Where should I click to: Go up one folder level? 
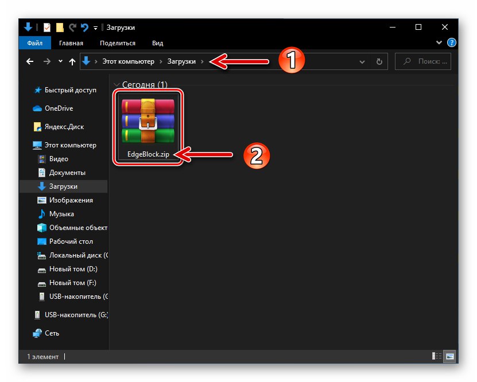tap(72, 62)
